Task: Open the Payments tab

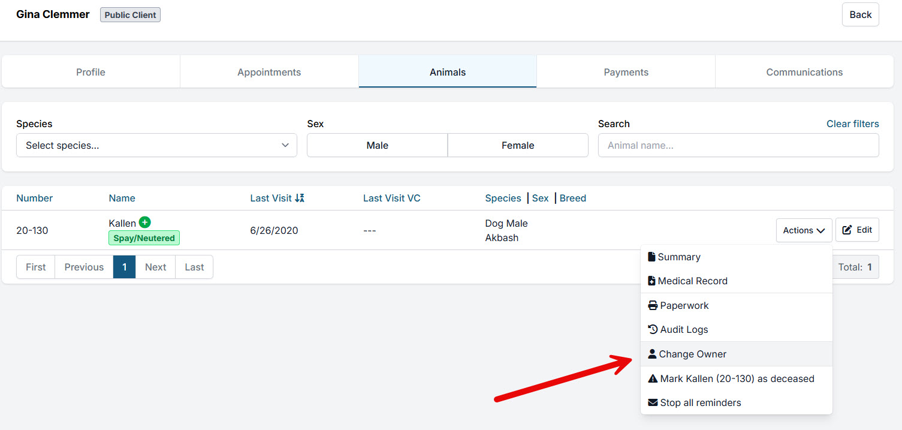Action: tap(626, 72)
